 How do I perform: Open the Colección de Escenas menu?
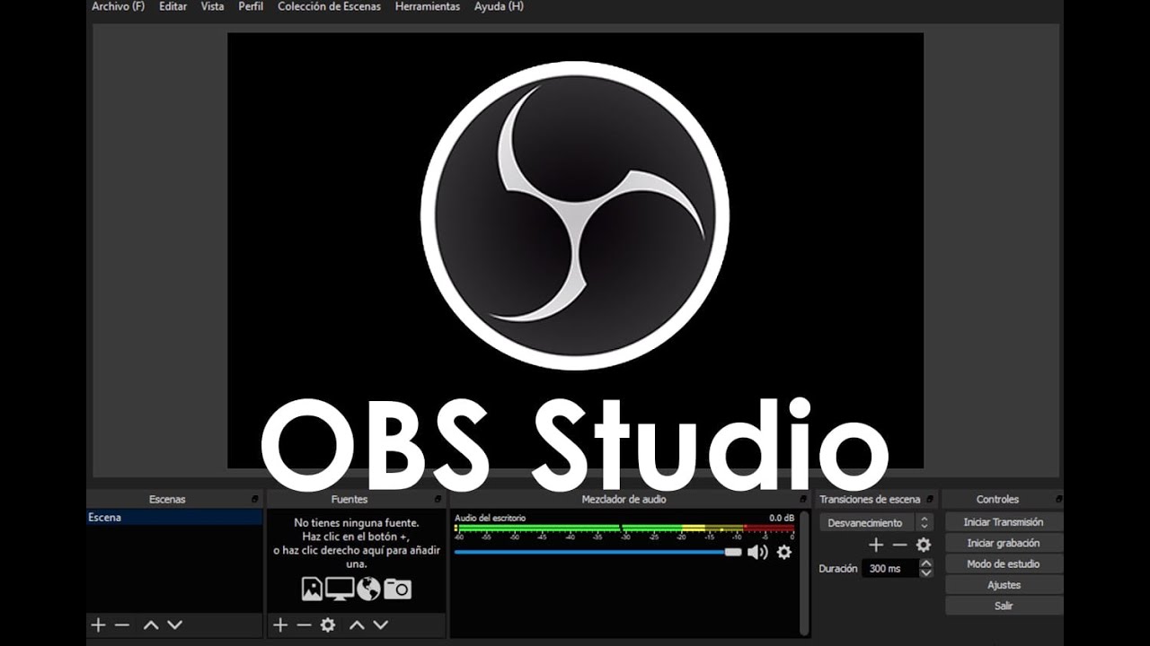click(329, 6)
